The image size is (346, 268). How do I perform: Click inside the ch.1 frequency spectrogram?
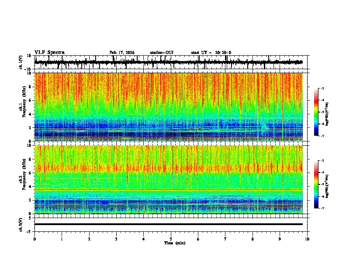pyautogui.click(x=169, y=107)
